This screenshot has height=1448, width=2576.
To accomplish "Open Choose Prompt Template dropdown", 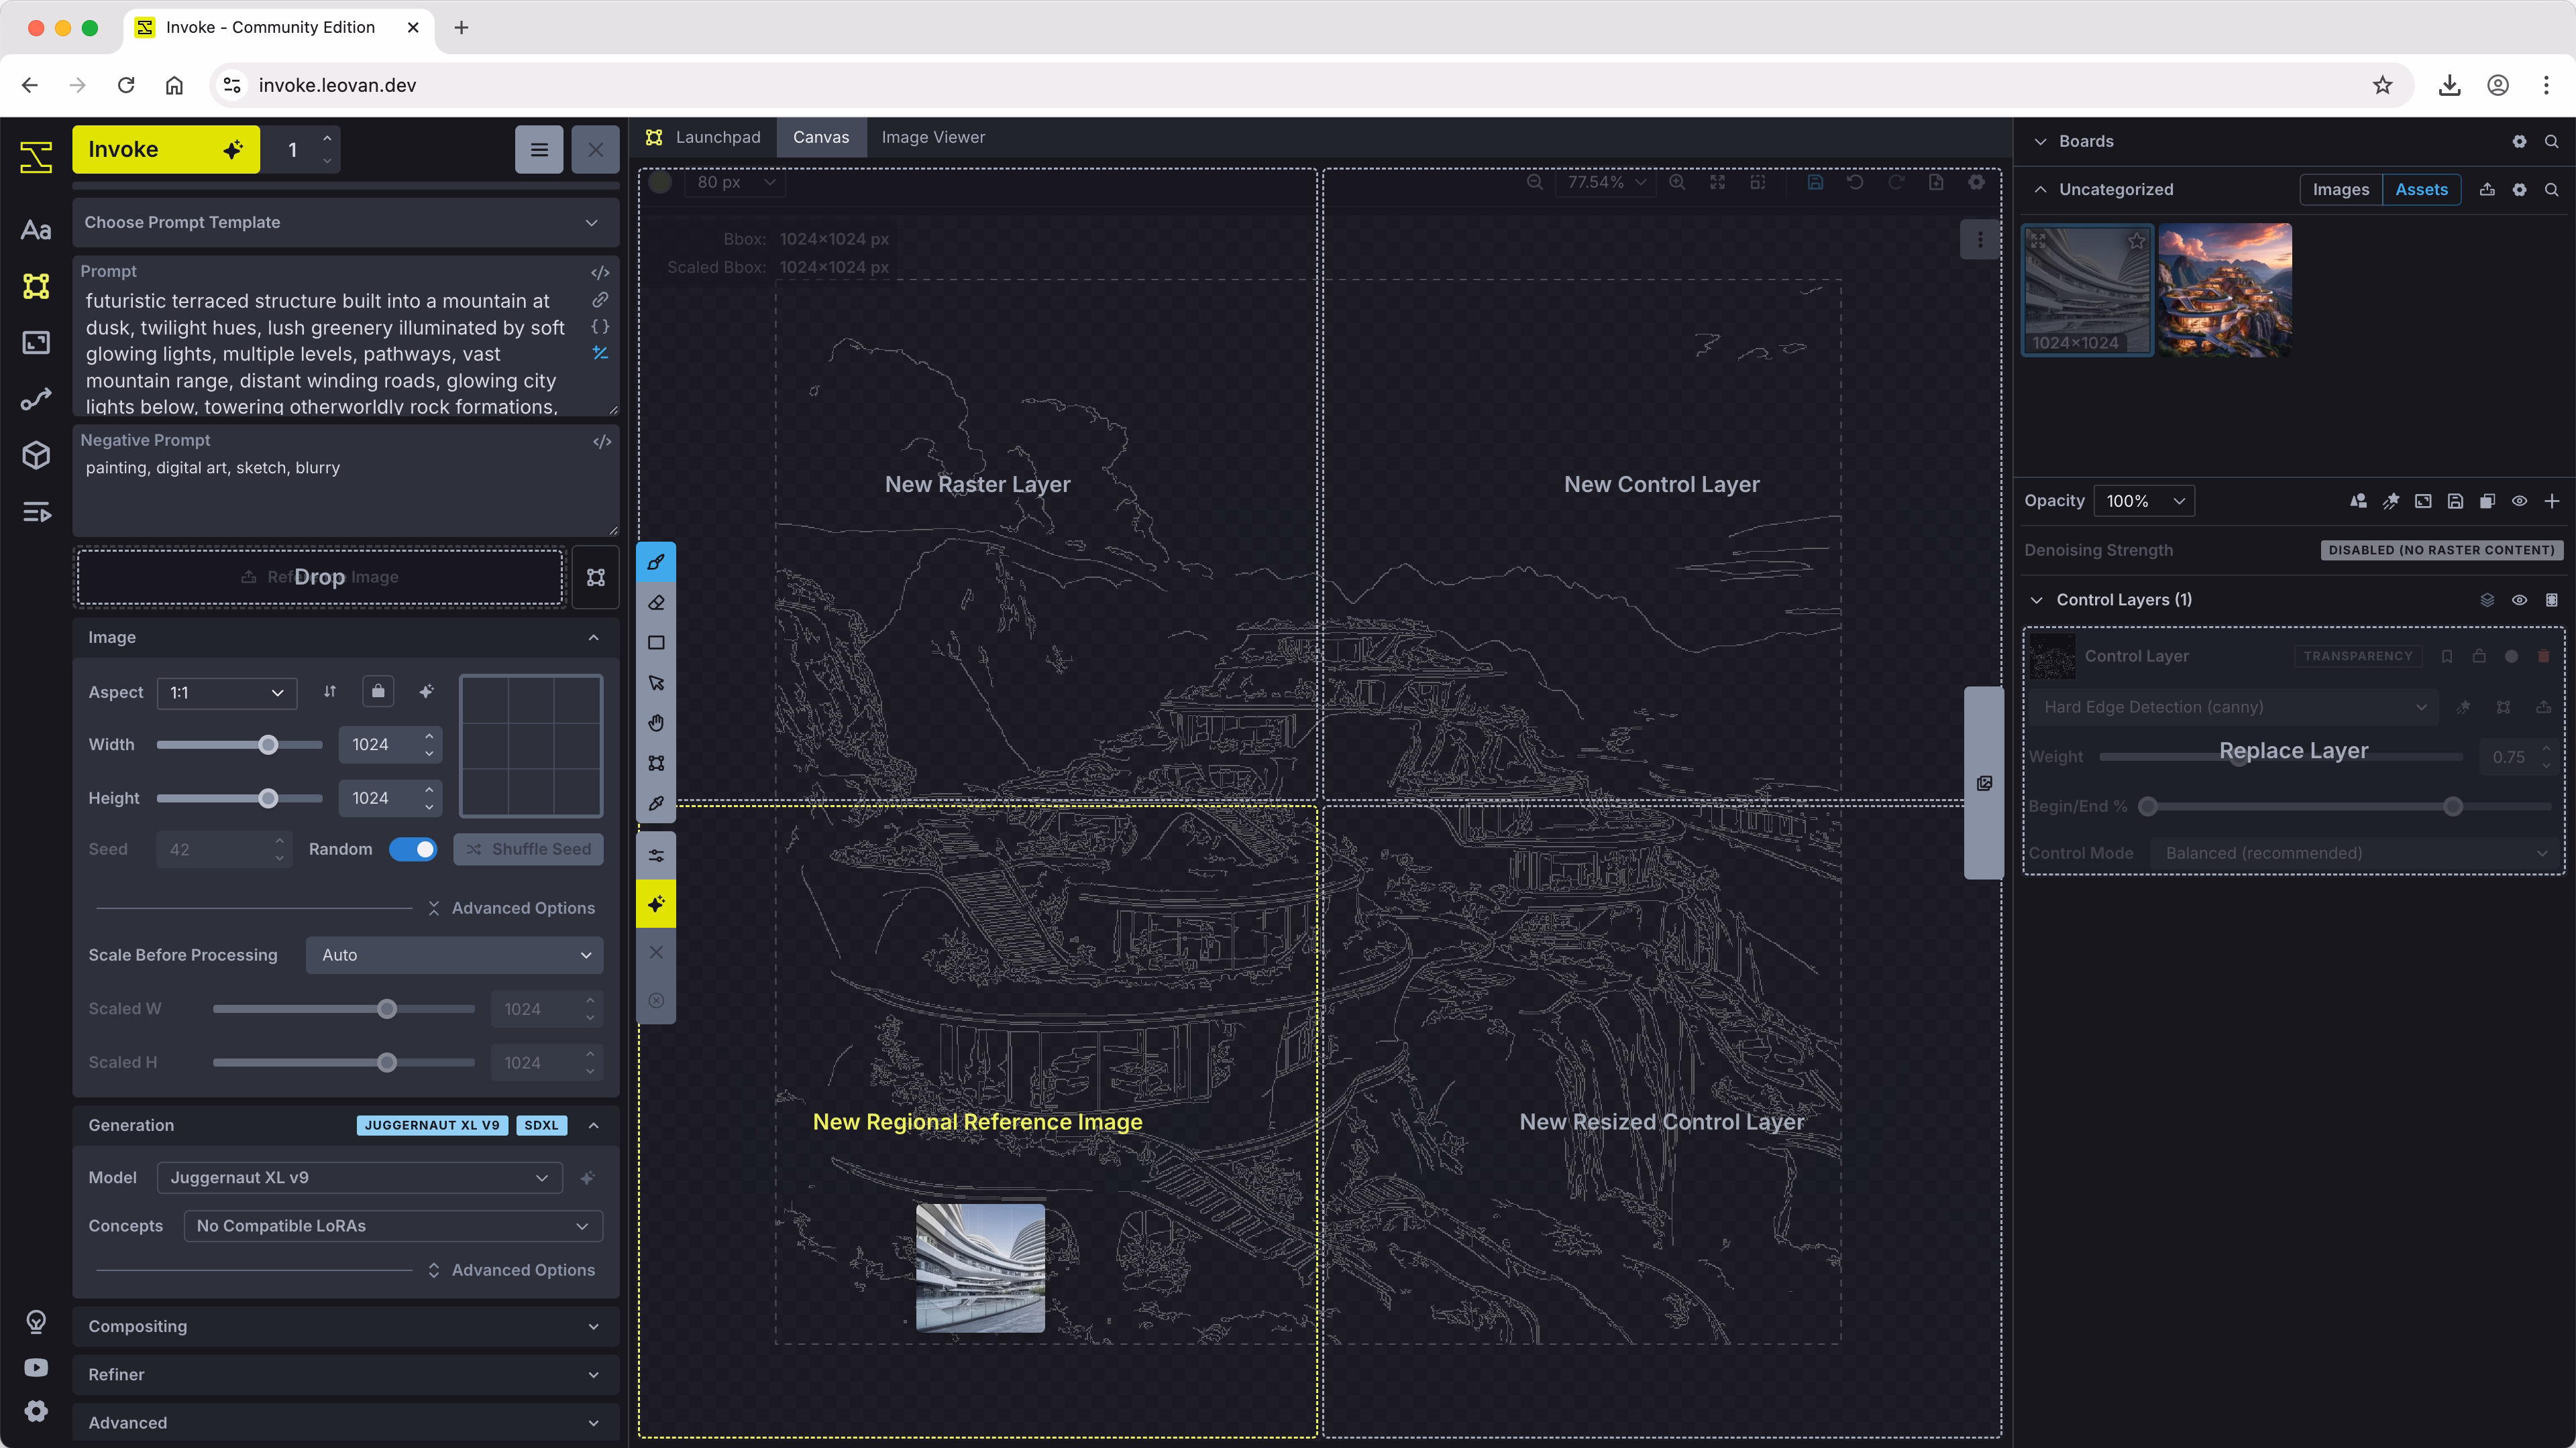I will point(345,222).
